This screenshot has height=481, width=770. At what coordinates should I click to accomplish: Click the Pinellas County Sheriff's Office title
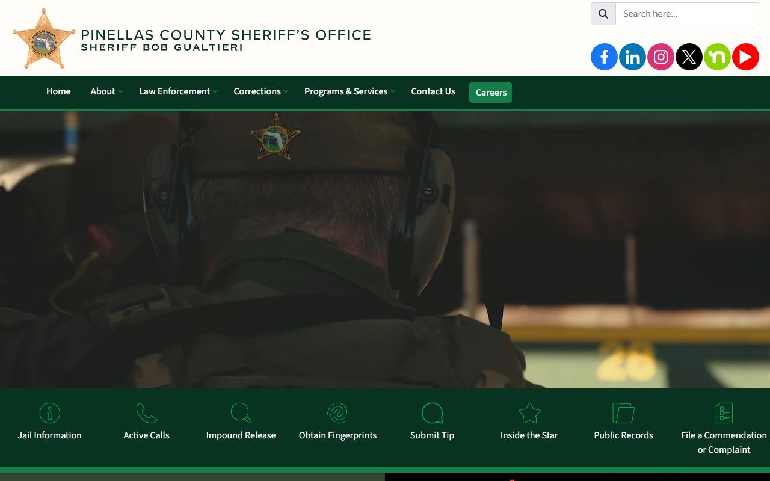click(226, 35)
